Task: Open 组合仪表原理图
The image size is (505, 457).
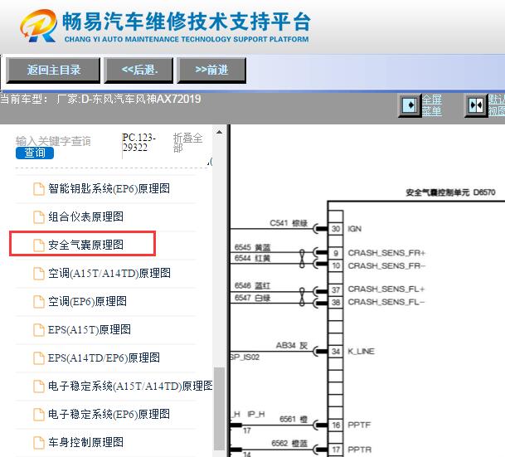Action: pos(85,216)
